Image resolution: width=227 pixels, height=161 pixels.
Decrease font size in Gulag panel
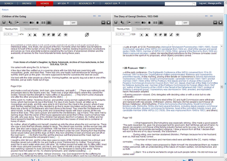coord(30,35)
